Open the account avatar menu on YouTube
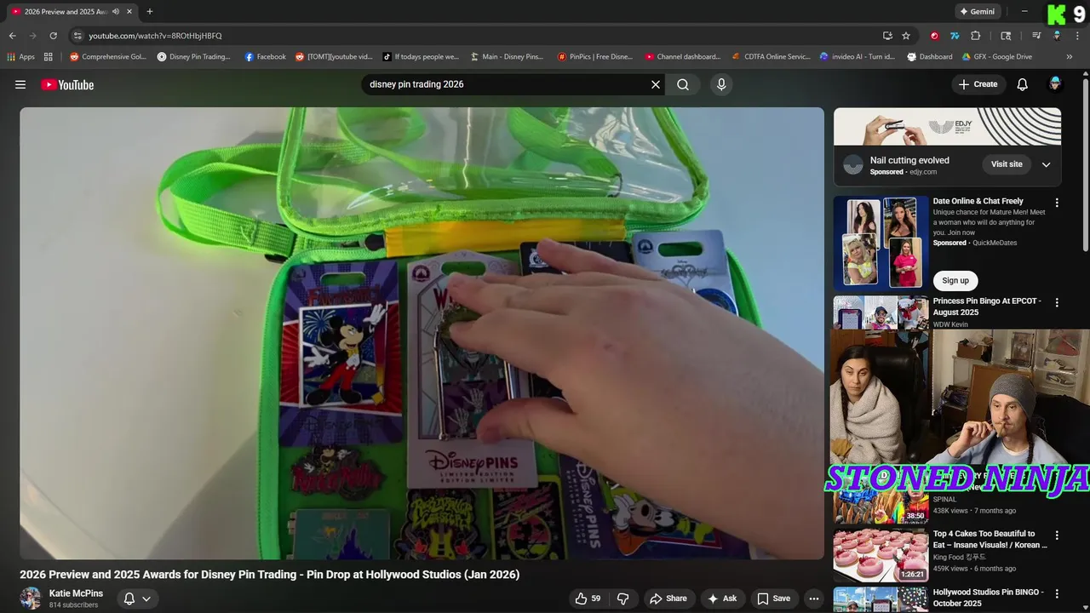The height and width of the screenshot is (613, 1090). tap(1055, 84)
